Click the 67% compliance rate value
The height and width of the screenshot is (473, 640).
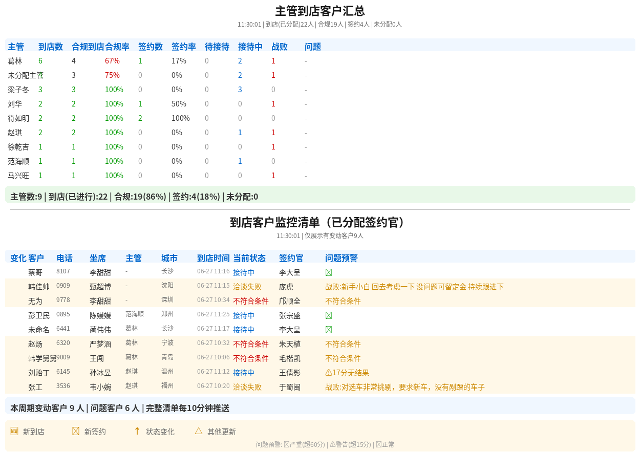point(112,61)
